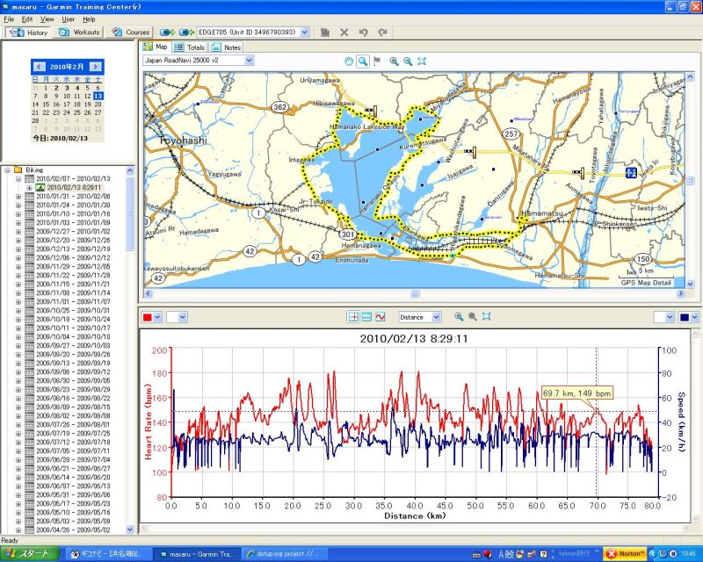The height and width of the screenshot is (562, 703).
Task: Expand the 2009/11/01 - 2009/11/07 week
Action: (x=18, y=301)
